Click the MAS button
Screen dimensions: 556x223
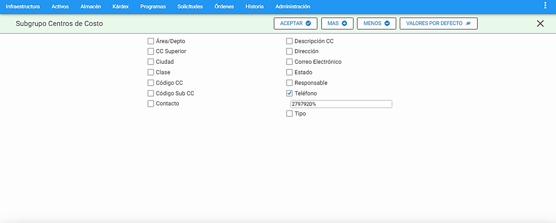pos(337,23)
